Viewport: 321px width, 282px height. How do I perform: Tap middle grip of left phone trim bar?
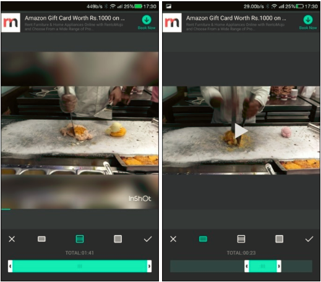click(80, 267)
